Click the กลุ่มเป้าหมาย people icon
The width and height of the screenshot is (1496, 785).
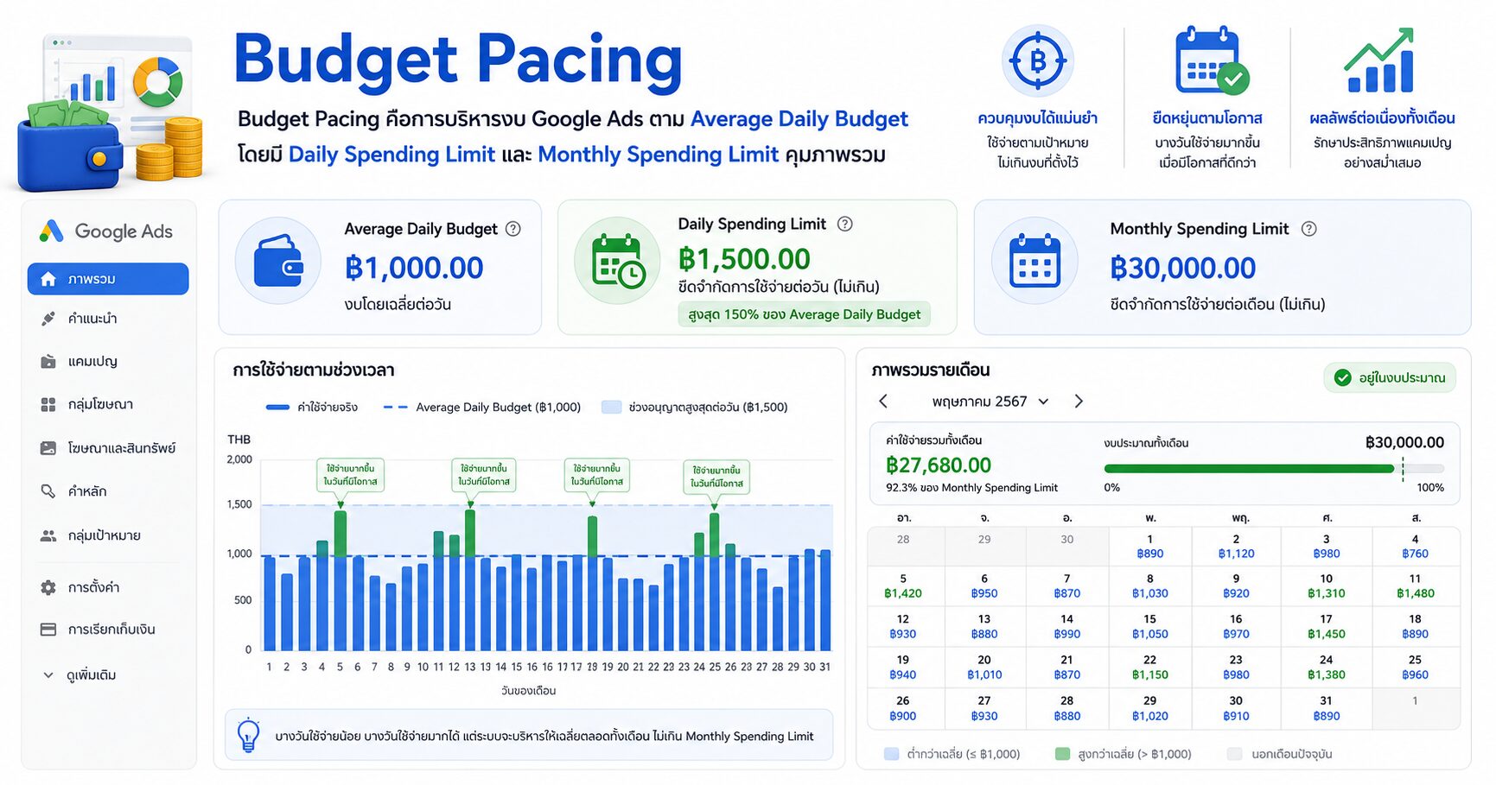click(x=48, y=535)
